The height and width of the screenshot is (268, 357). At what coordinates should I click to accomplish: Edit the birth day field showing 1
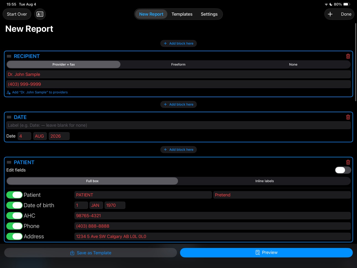(81, 205)
